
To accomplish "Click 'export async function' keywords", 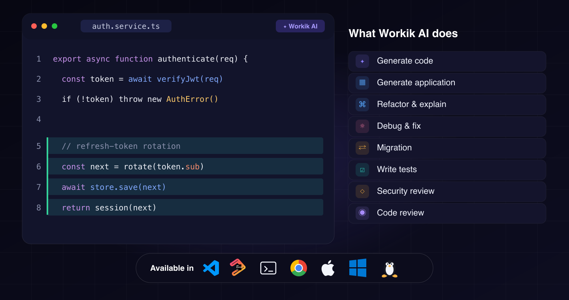I will click(103, 59).
